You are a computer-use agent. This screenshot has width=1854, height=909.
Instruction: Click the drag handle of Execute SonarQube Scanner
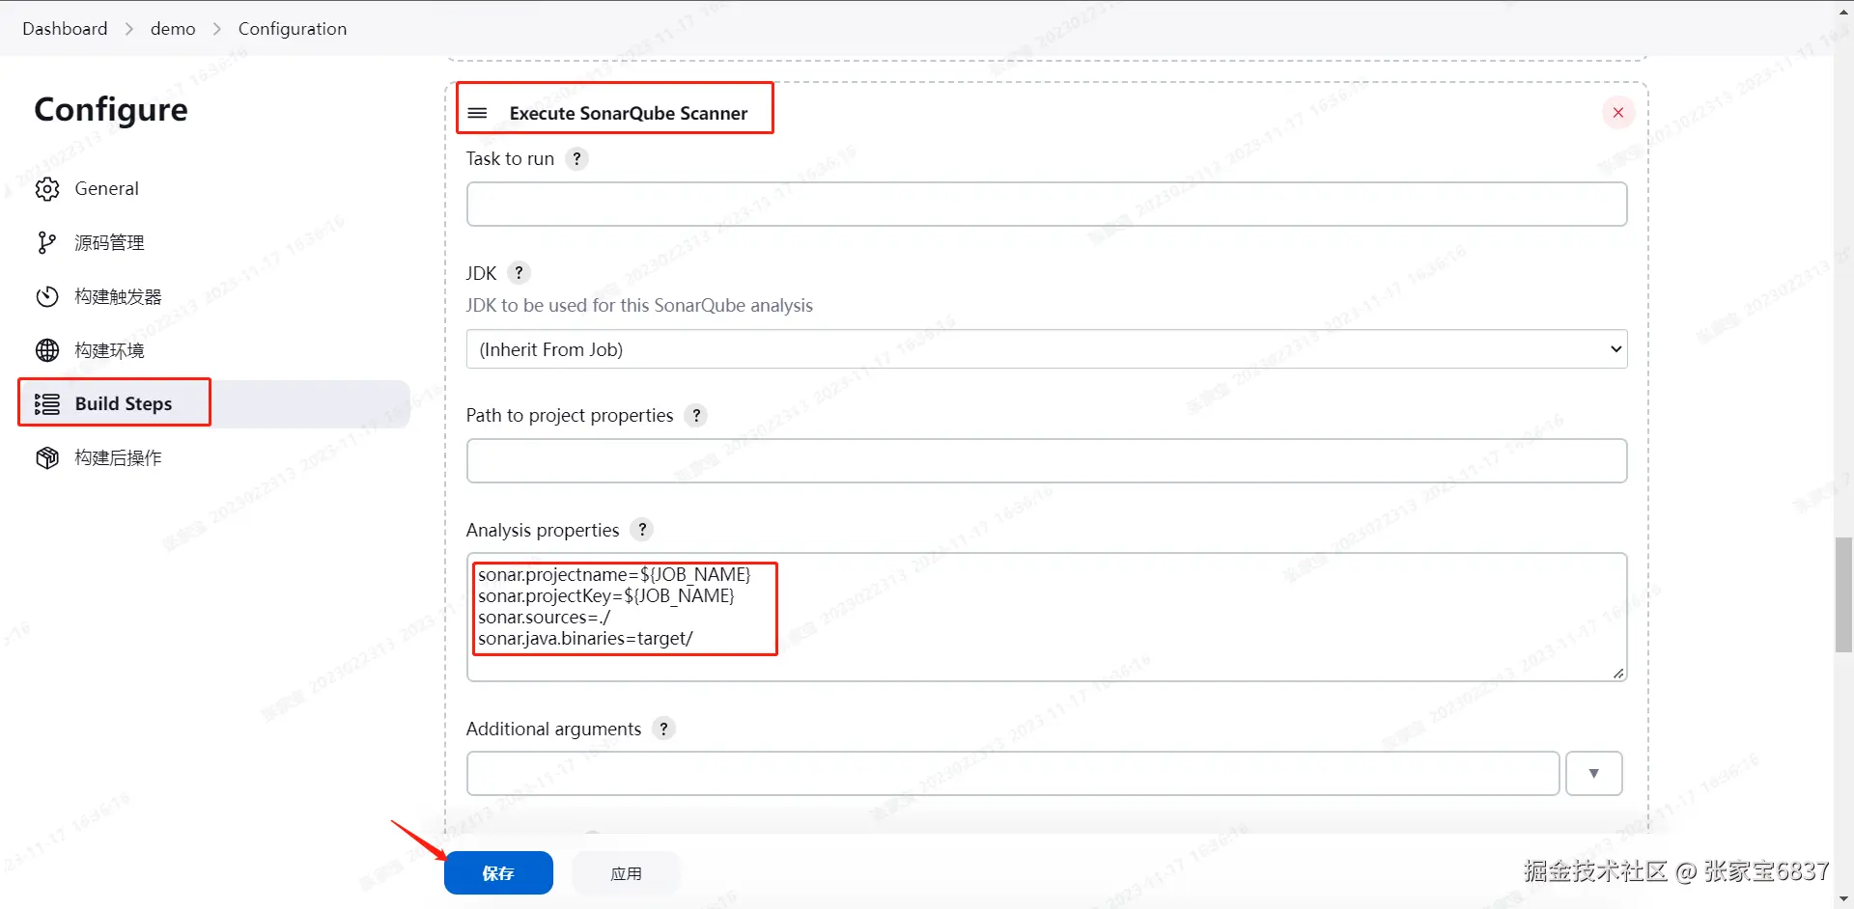477,113
